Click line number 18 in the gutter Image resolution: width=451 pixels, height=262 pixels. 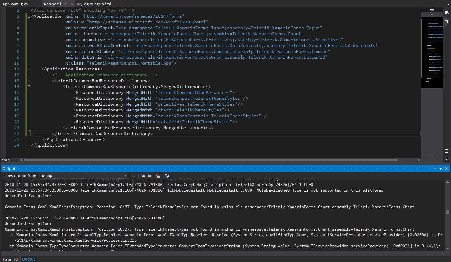[x=17, y=110]
